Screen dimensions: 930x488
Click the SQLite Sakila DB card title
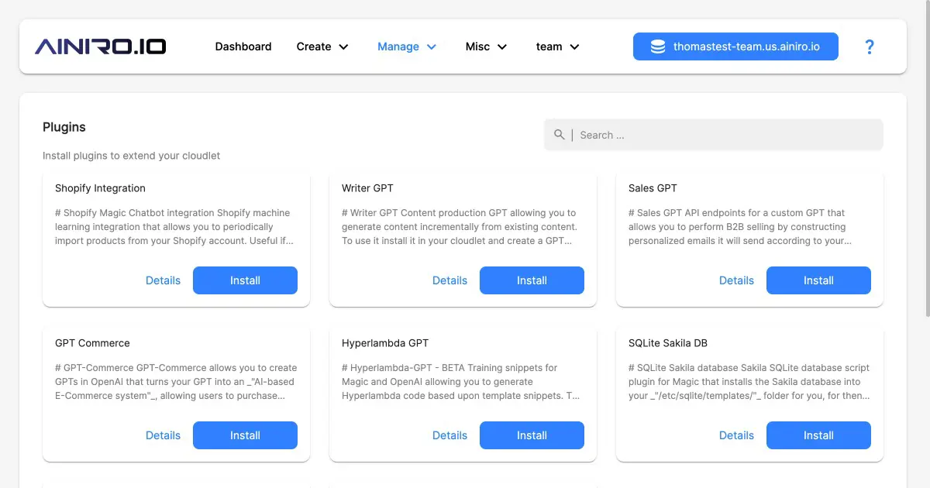(x=668, y=343)
